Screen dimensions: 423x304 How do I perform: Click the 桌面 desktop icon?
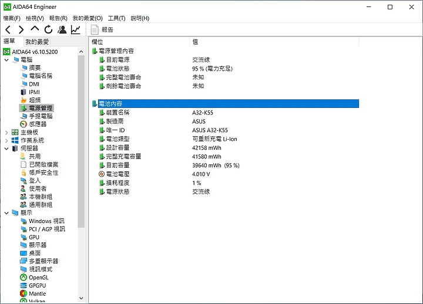click(x=23, y=253)
